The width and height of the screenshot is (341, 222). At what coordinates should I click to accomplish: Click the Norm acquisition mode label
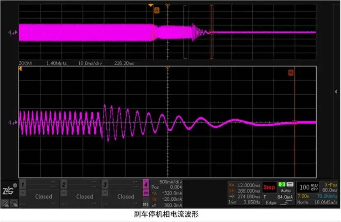pyautogui.click(x=303, y=202)
